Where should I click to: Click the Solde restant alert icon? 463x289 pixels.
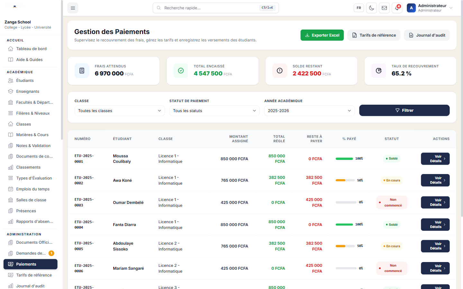(280, 71)
